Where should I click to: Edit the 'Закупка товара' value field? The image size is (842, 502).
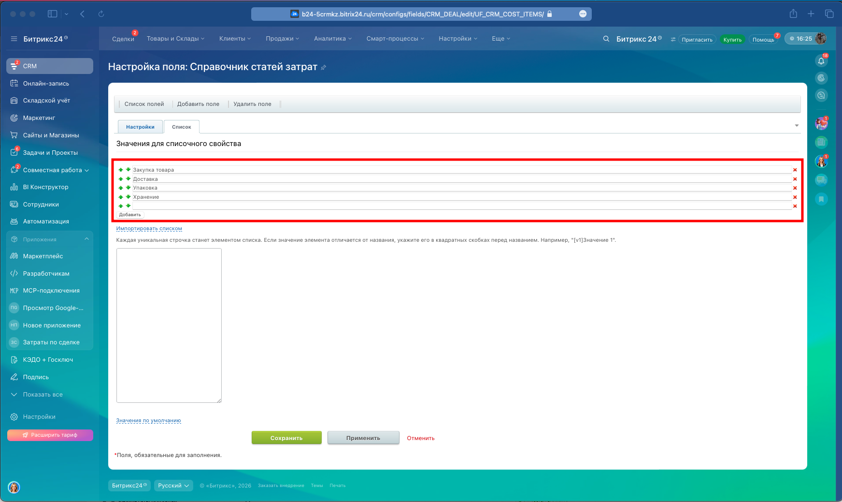pyautogui.click(x=462, y=170)
